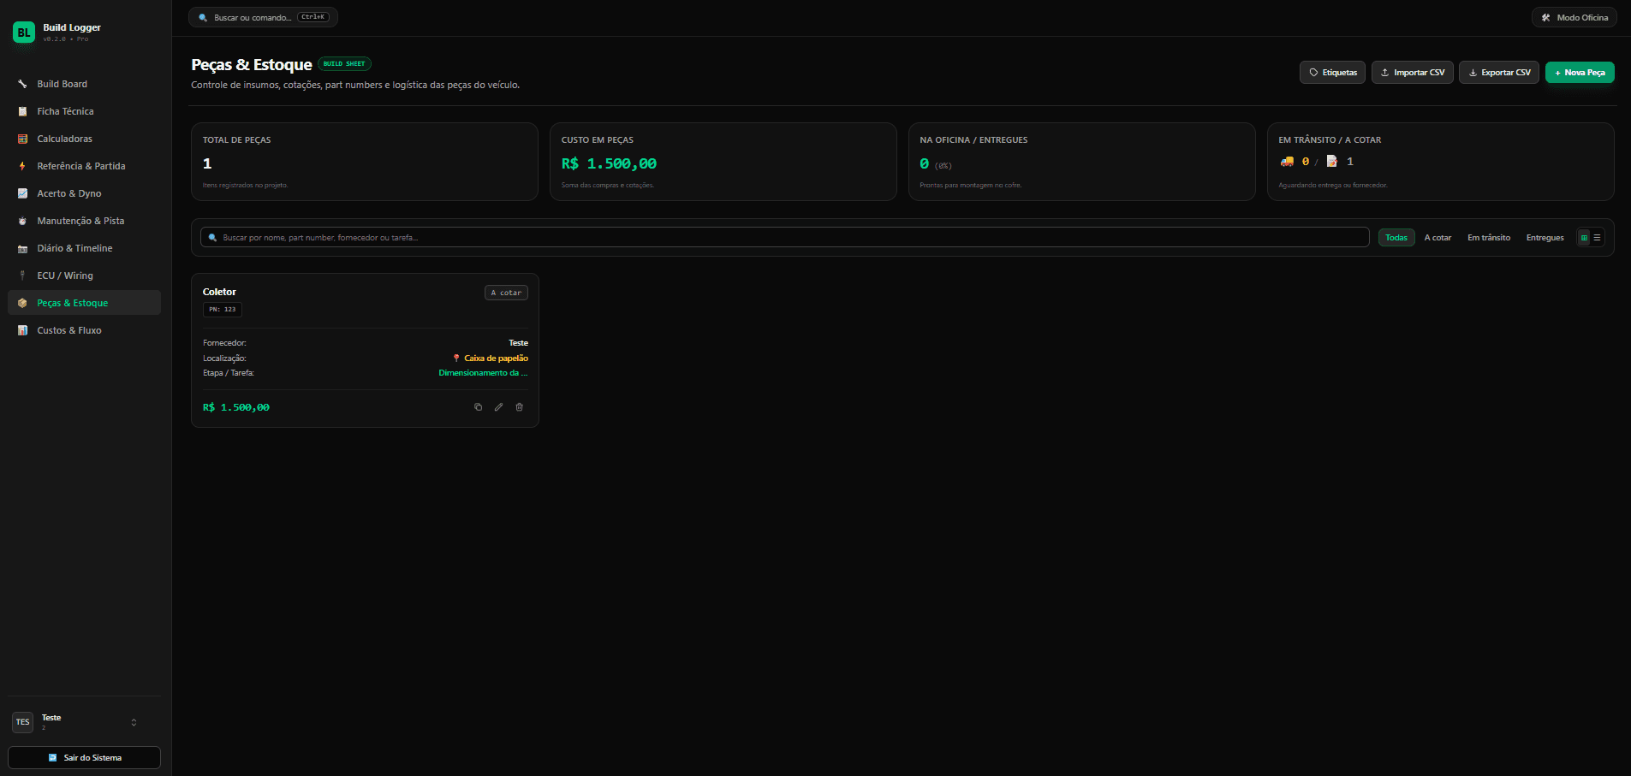The height and width of the screenshot is (776, 1631).
Task: Switch to list view layout
Action: [x=1597, y=238]
